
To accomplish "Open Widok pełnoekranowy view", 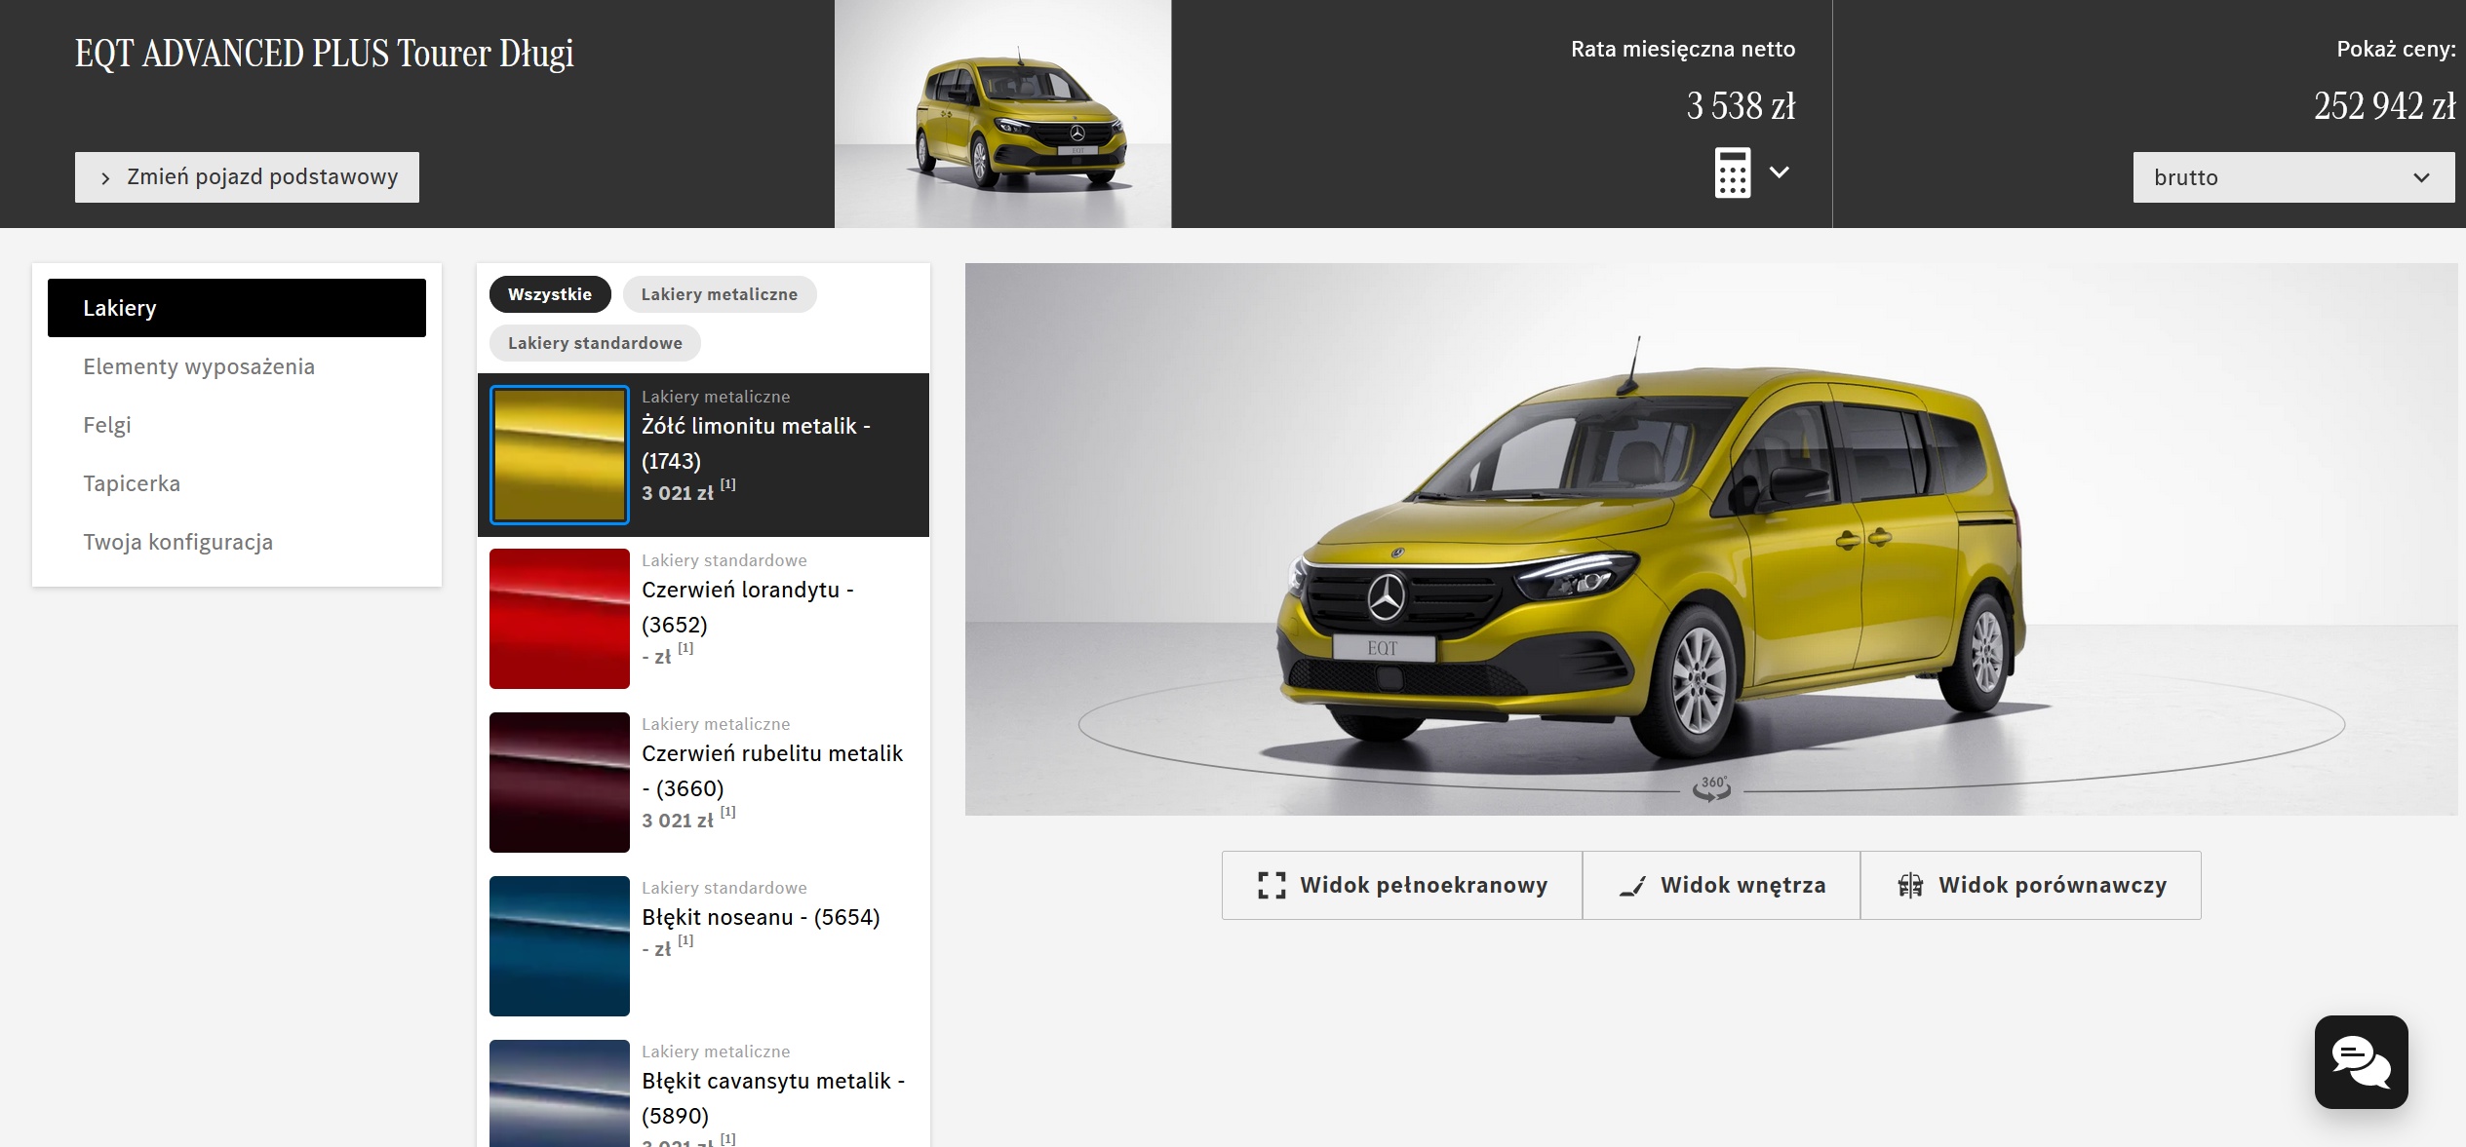I will click(1402, 885).
